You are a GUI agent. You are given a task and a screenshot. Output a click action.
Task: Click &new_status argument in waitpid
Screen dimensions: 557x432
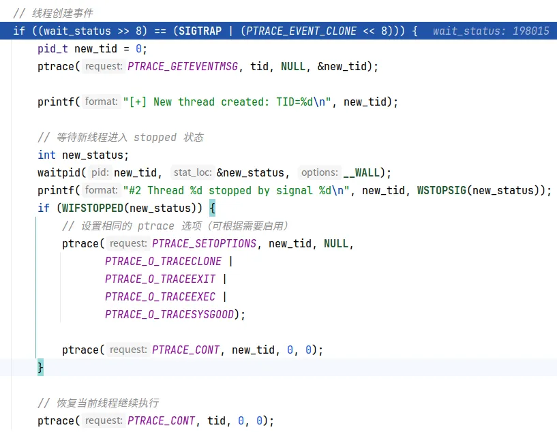(250, 173)
